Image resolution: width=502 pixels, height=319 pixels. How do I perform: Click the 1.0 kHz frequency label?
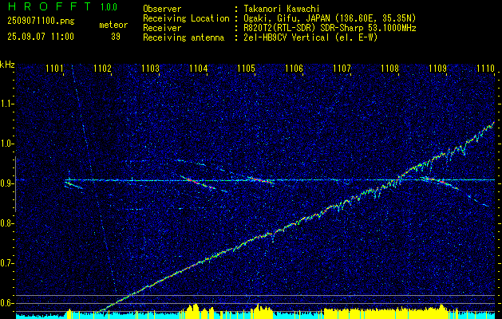pyautogui.click(x=6, y=144)
